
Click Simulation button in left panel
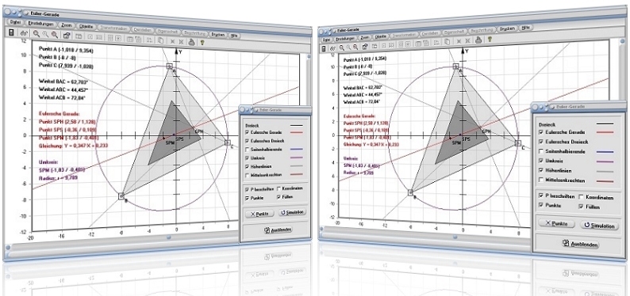point(293,213)
